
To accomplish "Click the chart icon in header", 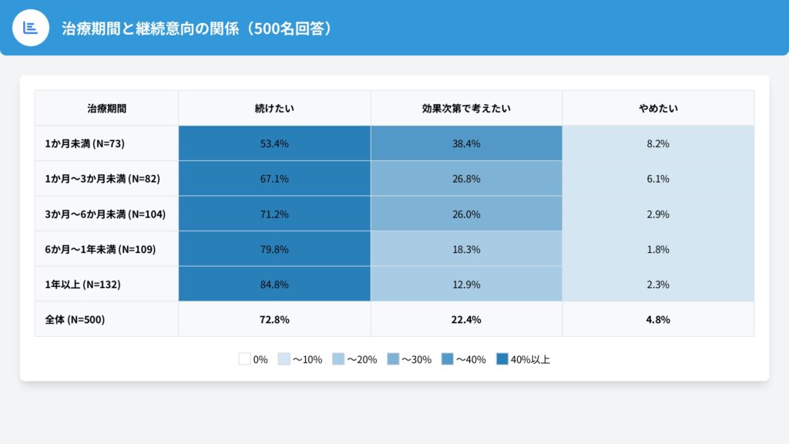I will coord(31,28).
